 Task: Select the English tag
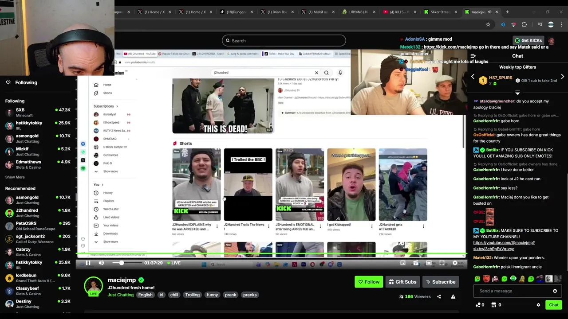click(x=145, y=295)
